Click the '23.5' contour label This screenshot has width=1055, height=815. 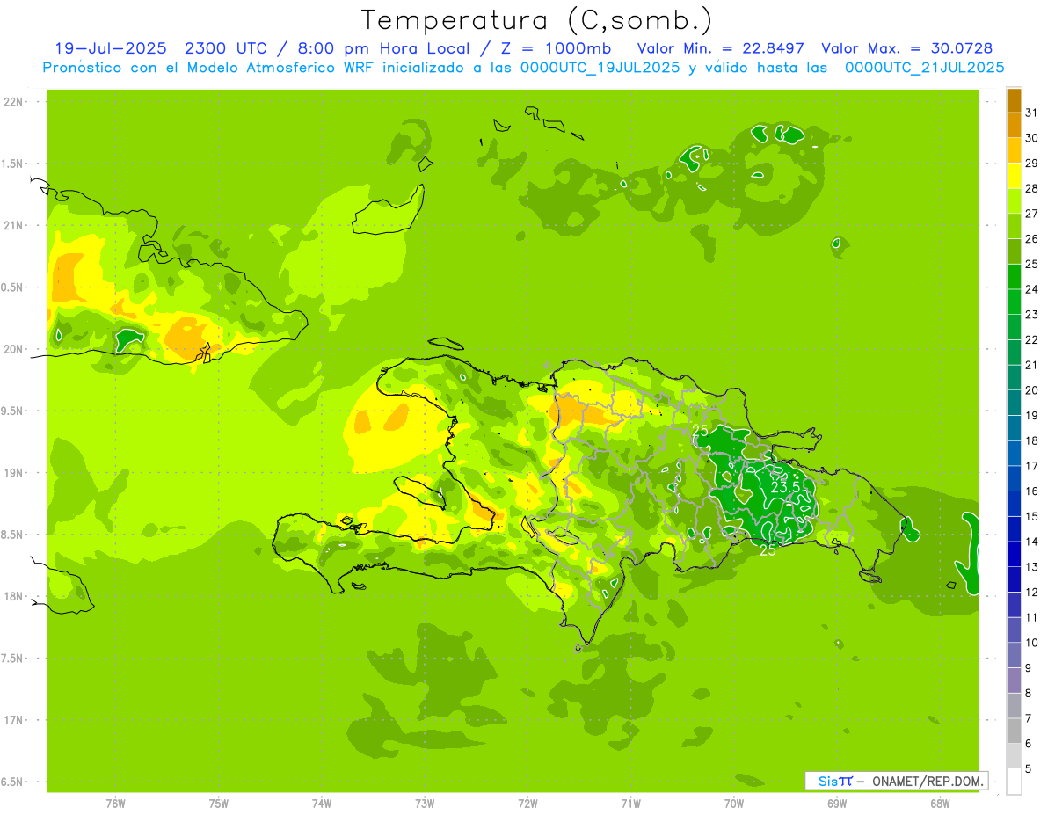click(x=785, y=486)
